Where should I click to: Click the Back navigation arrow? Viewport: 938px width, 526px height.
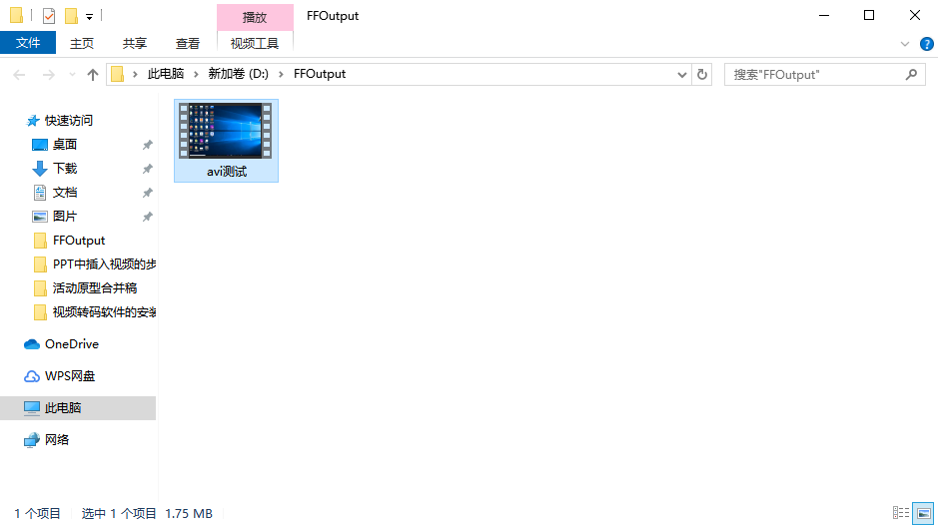click(x=19, y=74)
